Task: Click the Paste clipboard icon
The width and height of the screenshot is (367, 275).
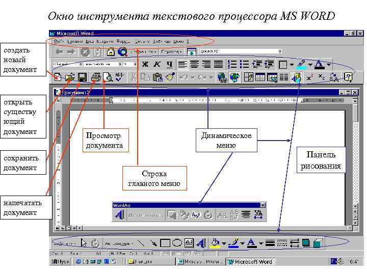Action: pyautogui.click(x=158, y=77)
